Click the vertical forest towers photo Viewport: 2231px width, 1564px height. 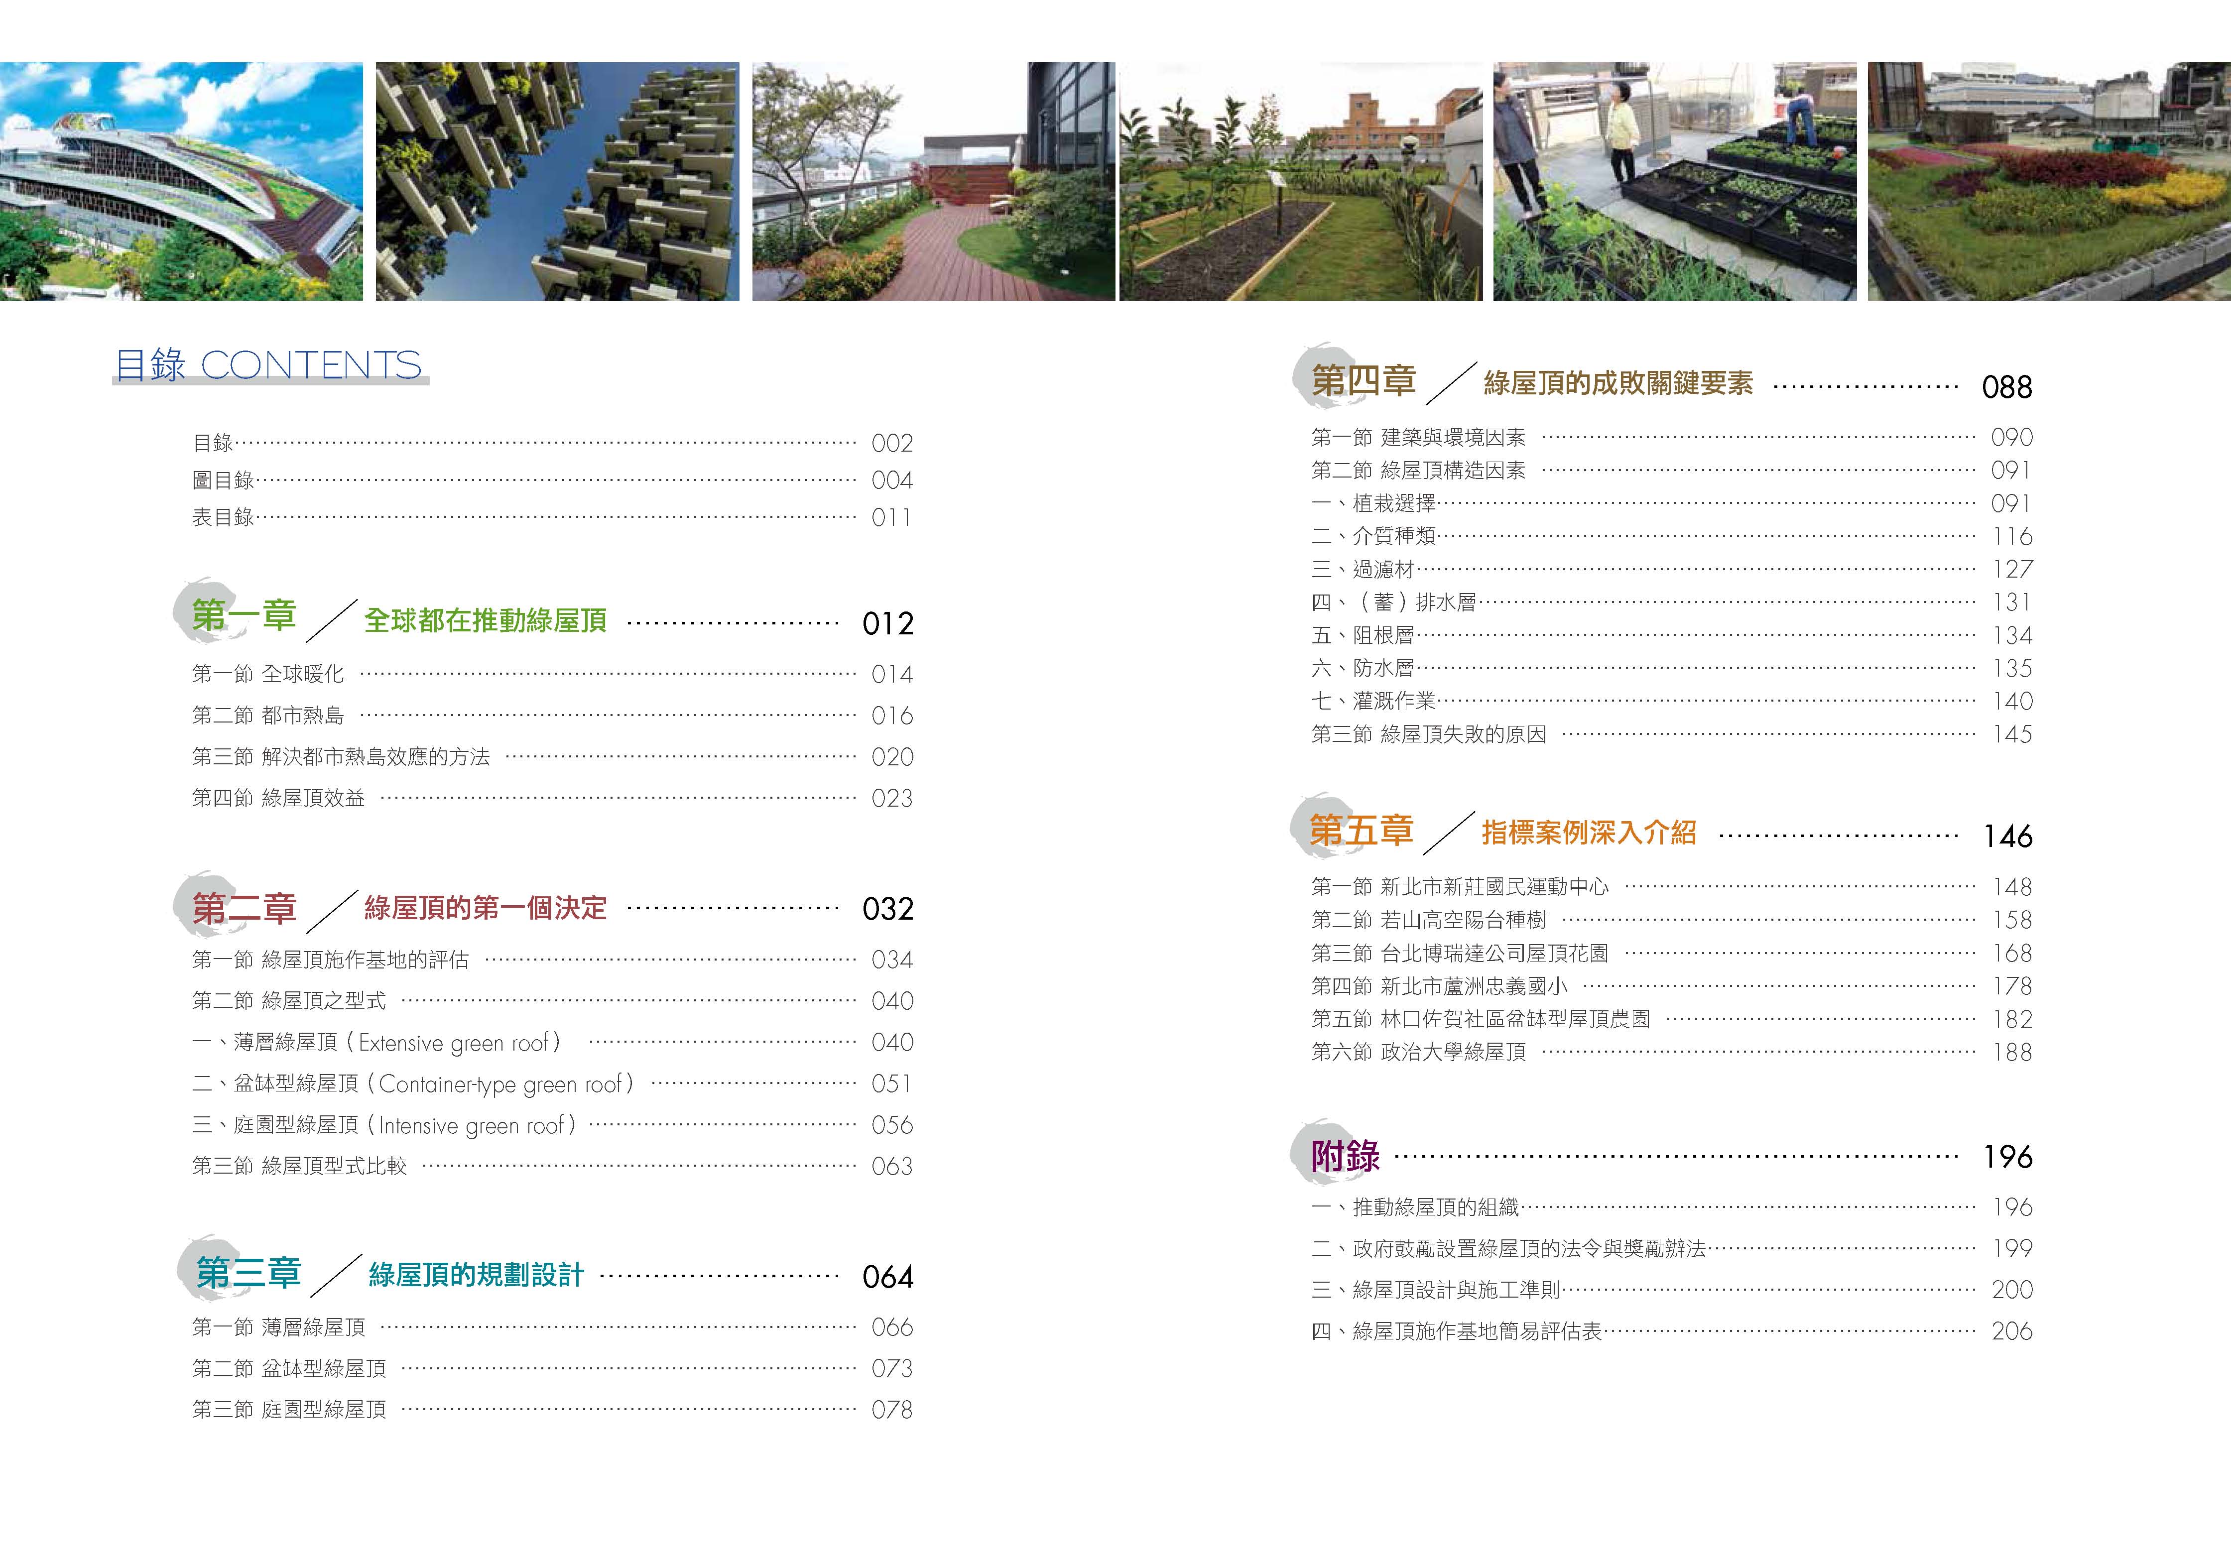pos(558,182)
